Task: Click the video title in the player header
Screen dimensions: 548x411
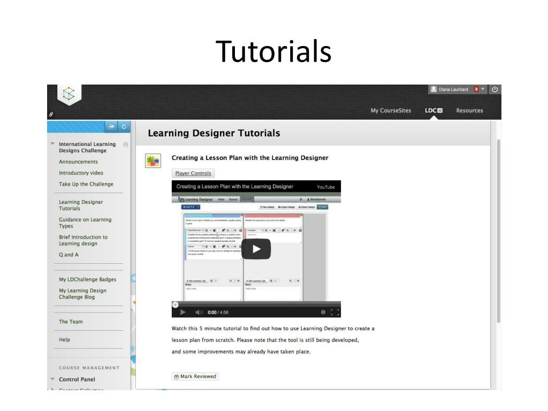Action: 234,187
